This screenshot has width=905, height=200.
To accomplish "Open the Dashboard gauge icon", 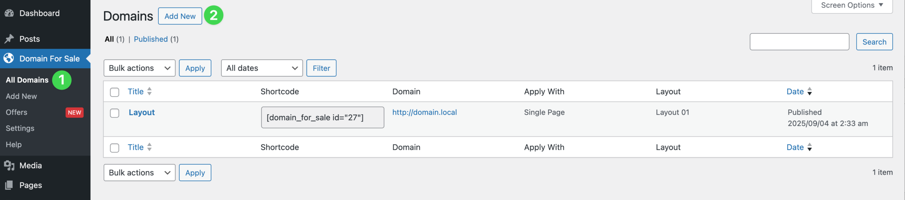I will 9,13.
